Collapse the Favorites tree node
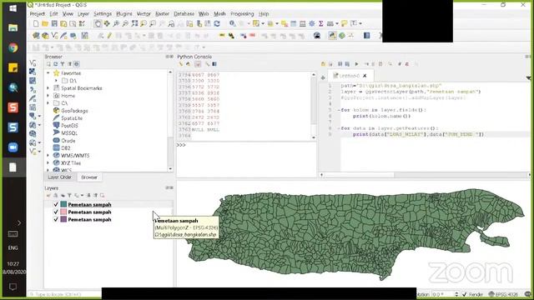The image size is (534, 300). (48, 72)
